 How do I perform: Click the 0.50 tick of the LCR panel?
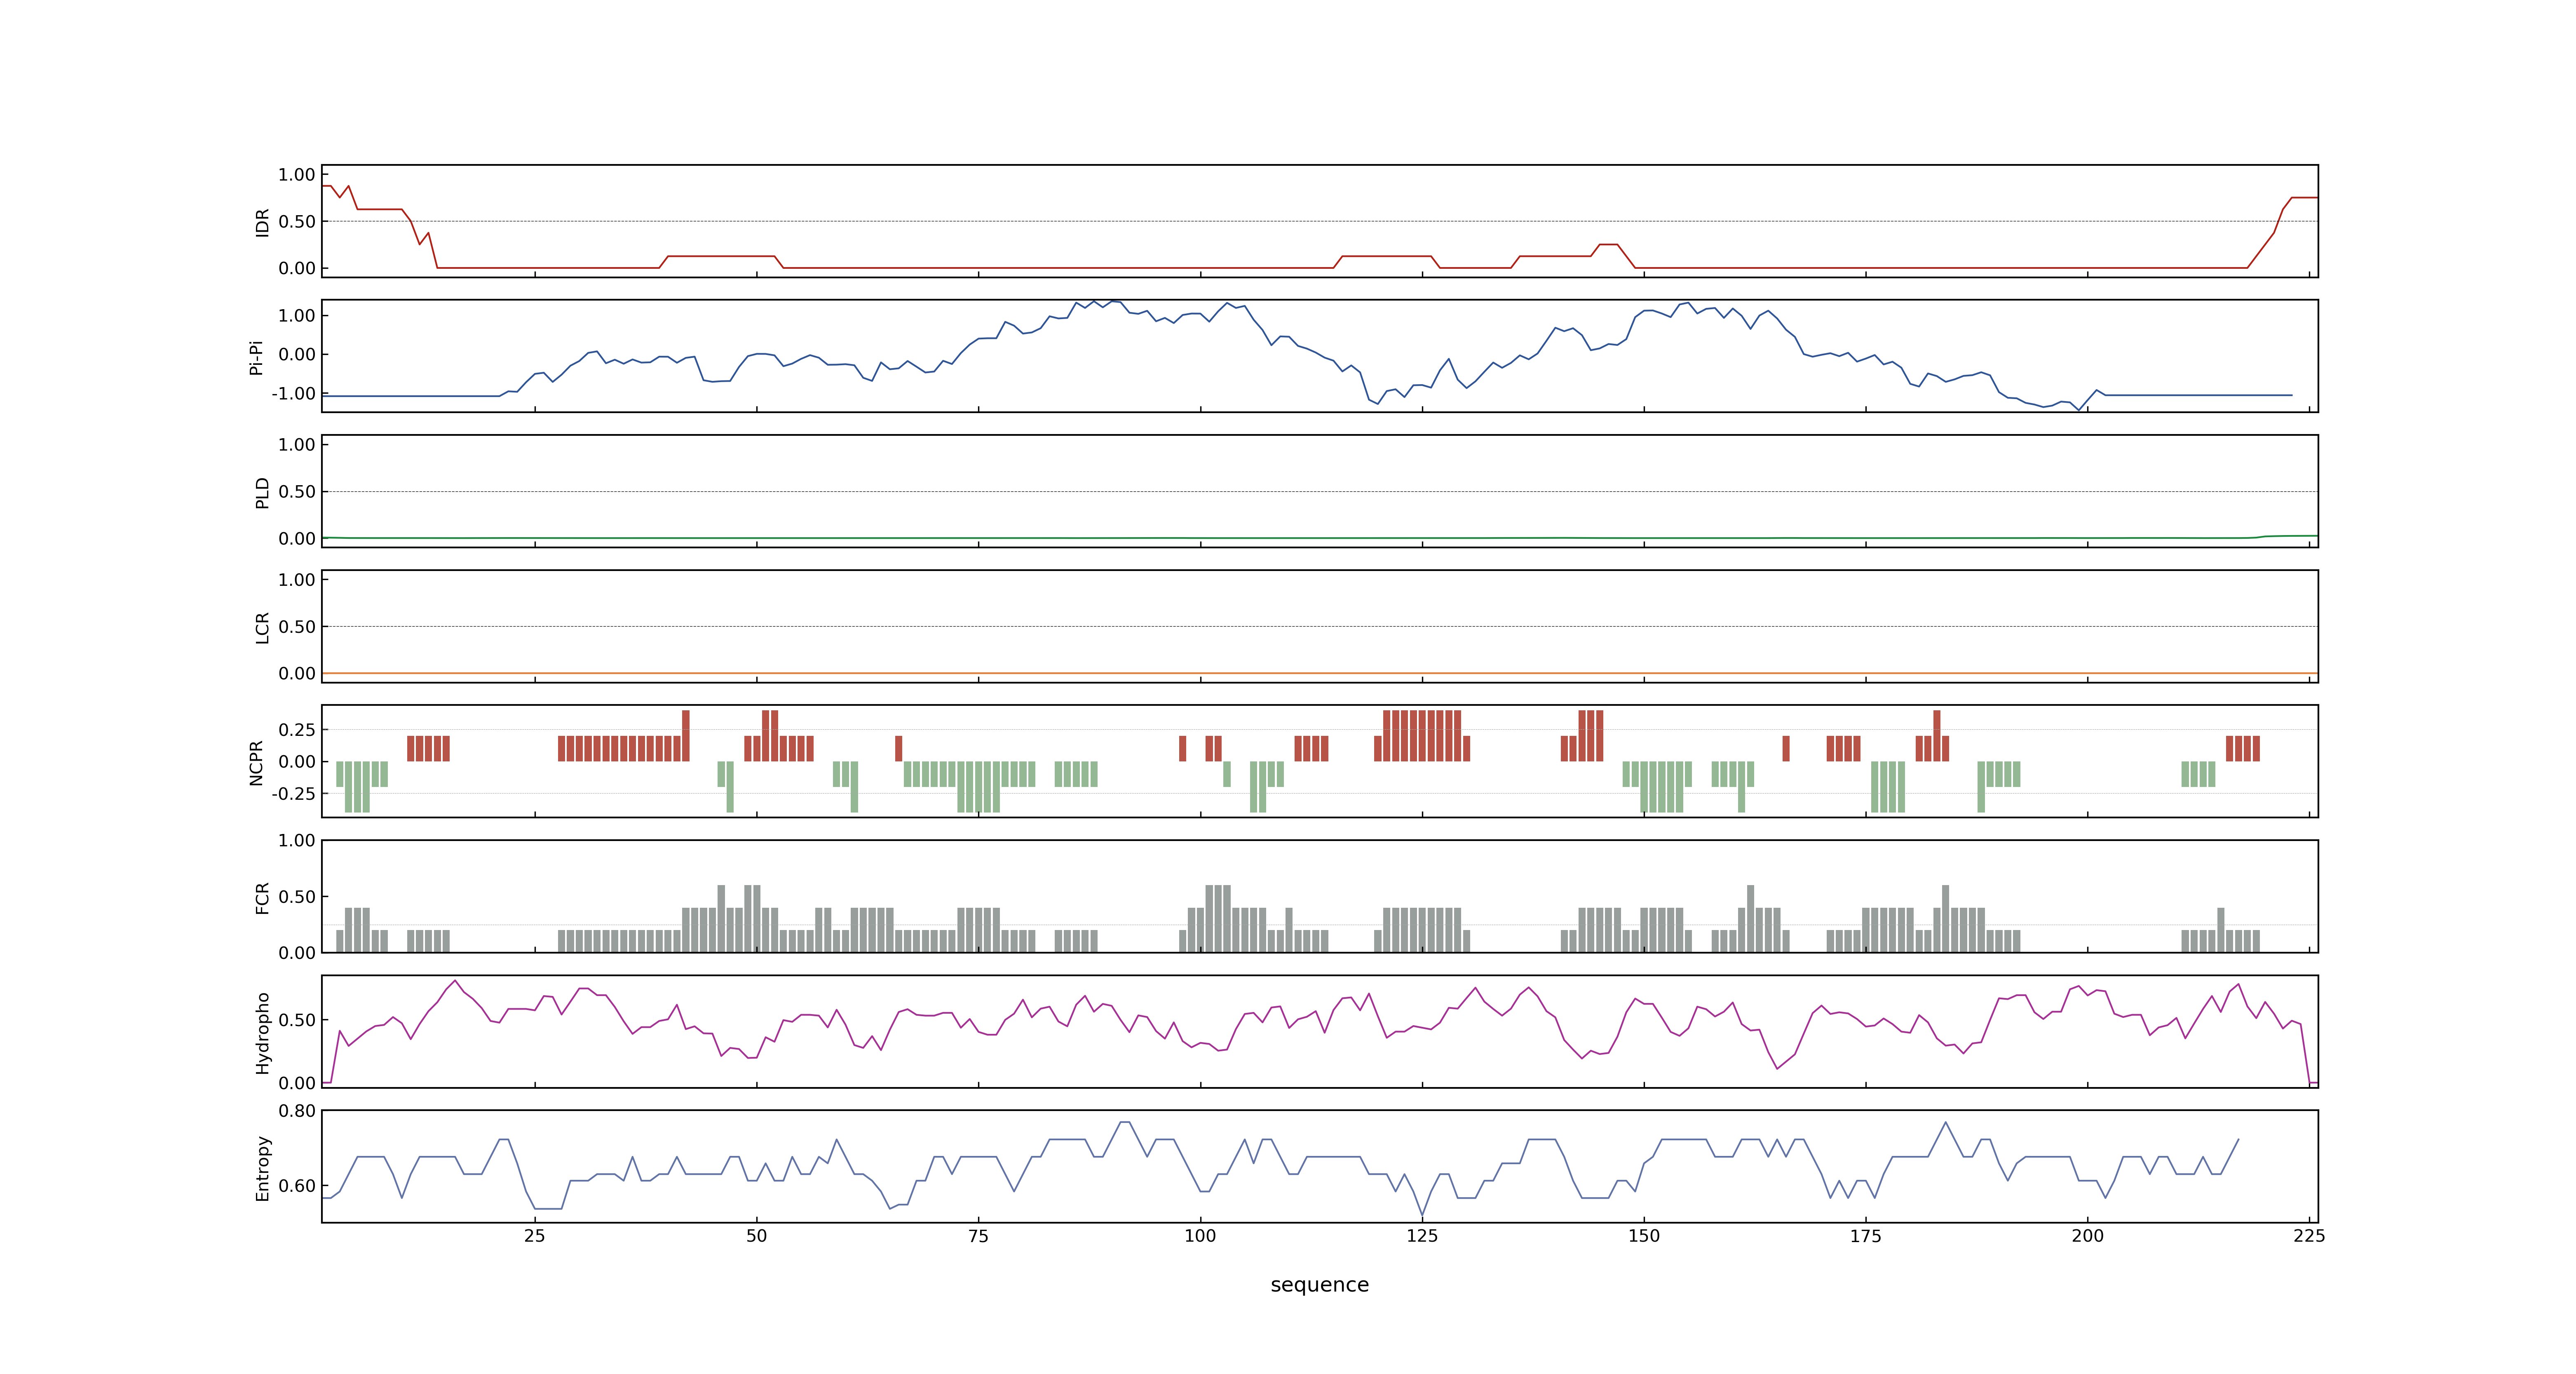tap(297, 627)
